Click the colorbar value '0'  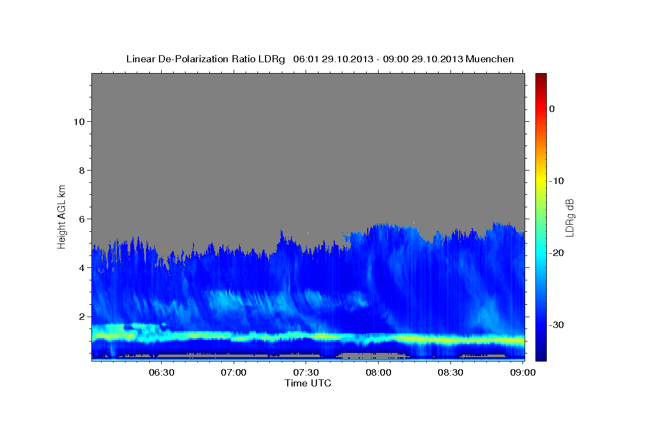pos(552,109)
